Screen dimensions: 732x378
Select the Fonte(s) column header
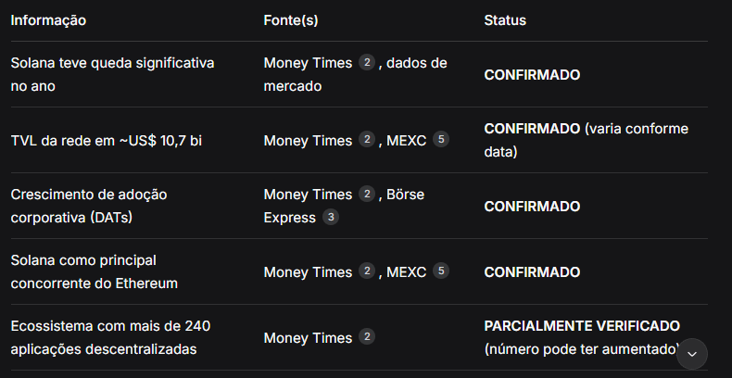tap(297, 19)
